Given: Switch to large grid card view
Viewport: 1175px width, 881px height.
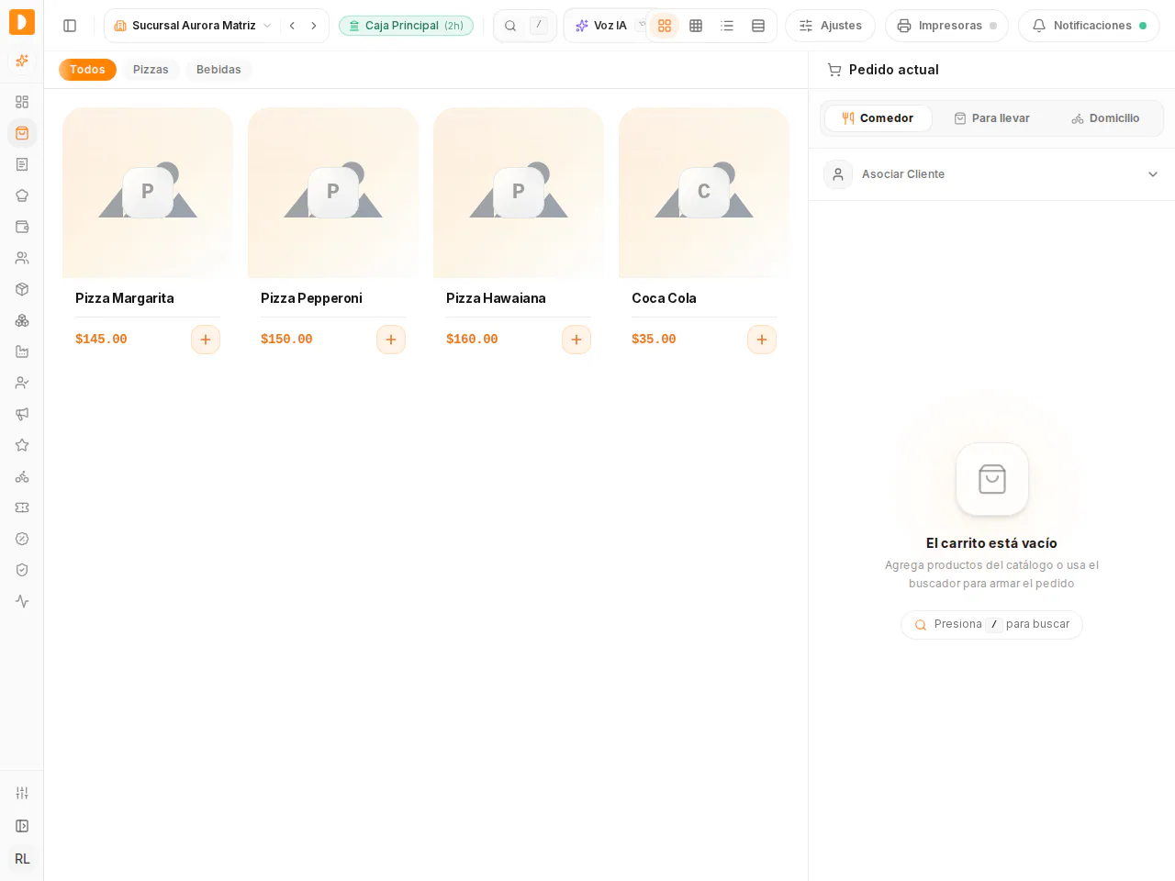Looking at the screenshot, I should click(665, 26).
